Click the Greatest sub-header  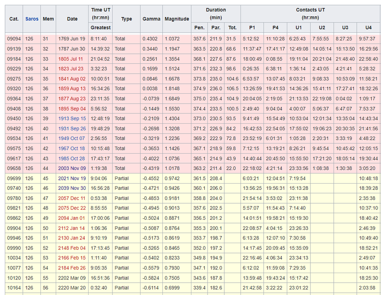pos(100,28)
